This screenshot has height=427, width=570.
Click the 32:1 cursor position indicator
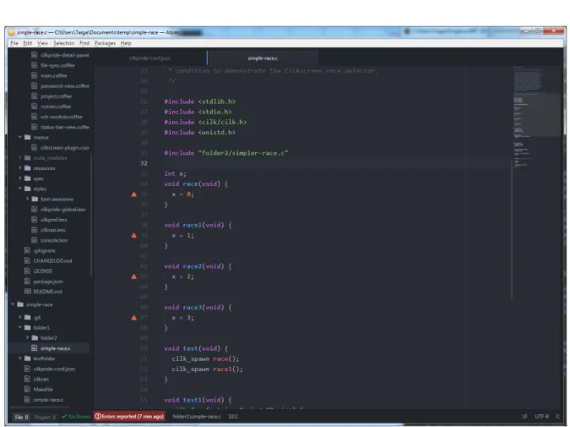(x=233, y=417)
